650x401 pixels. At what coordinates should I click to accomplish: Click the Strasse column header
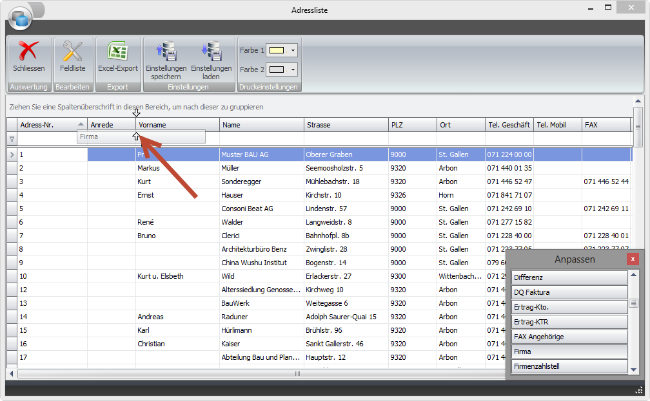pos(345,125)
